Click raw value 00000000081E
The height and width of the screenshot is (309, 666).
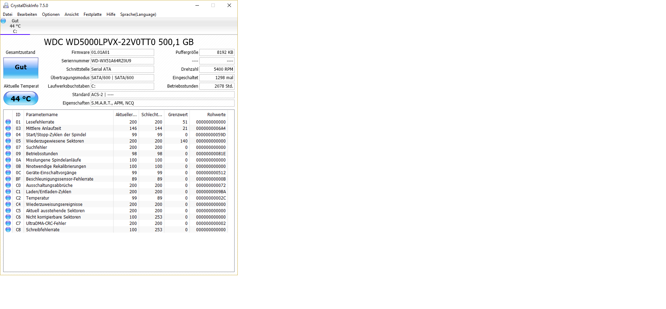pyautogui.click(x=211, y=154)
